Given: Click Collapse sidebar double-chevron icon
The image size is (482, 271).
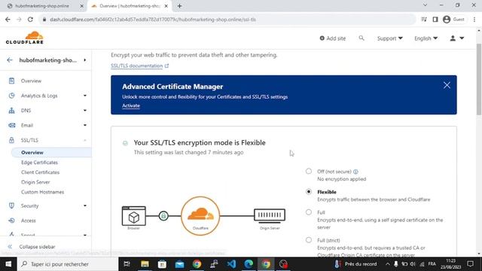Looking at the screenshot, I should 10,247.
